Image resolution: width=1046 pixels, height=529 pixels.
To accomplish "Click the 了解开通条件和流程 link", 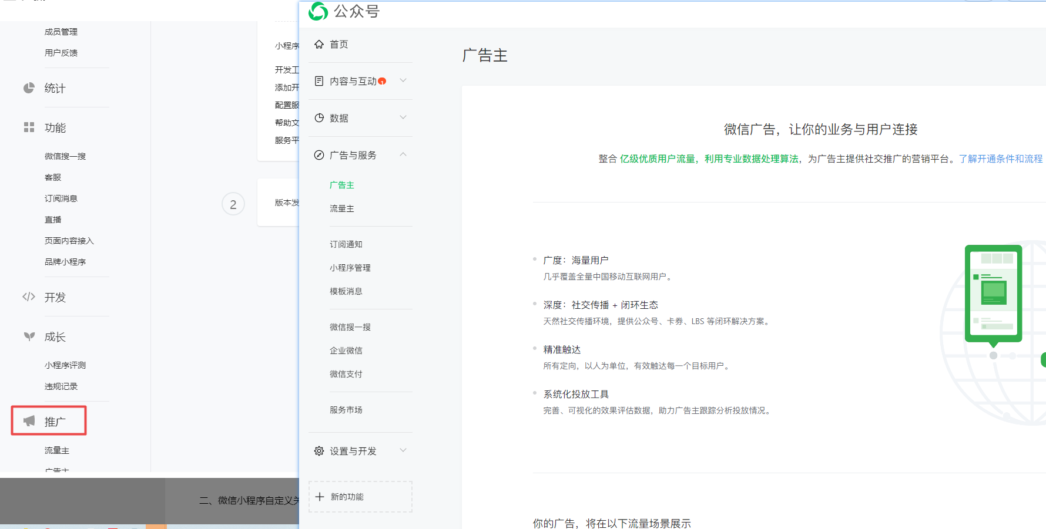I will pyautogui.click(x=1001, y=159).
